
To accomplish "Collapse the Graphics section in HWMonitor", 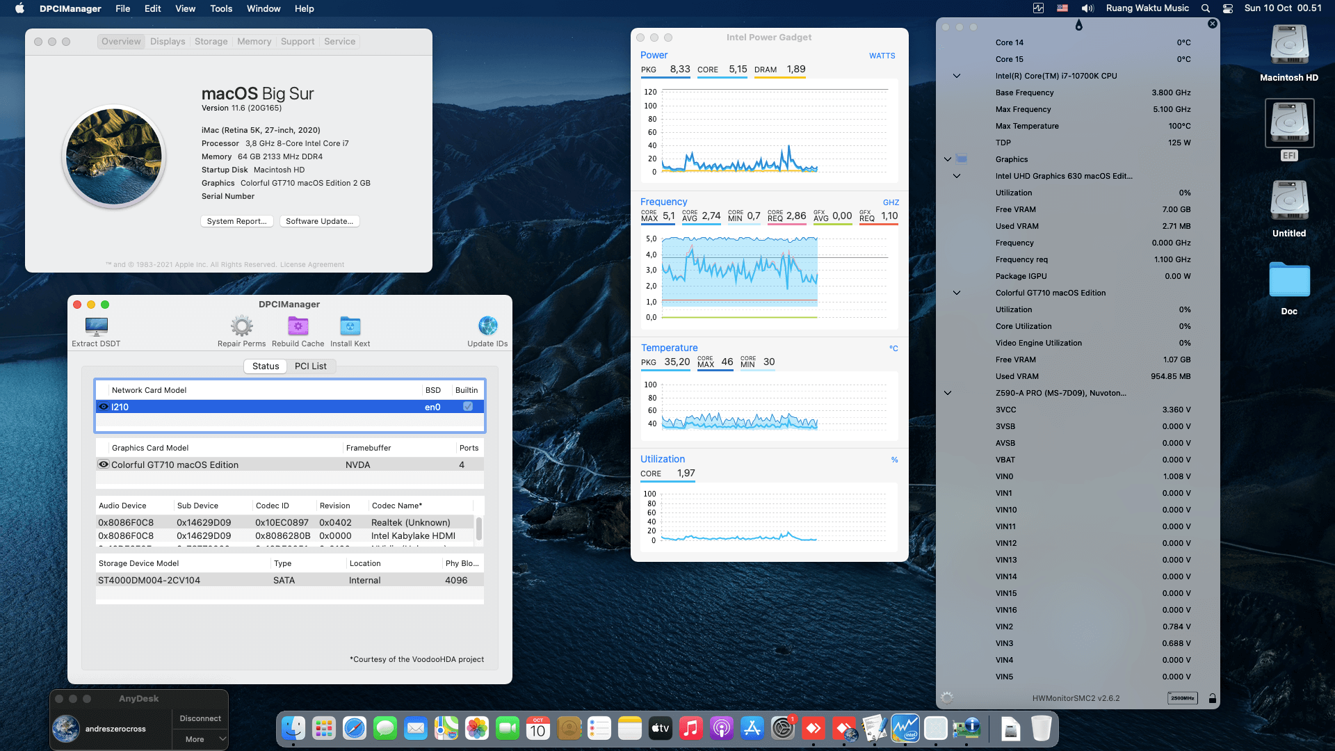I will (947, 159).
